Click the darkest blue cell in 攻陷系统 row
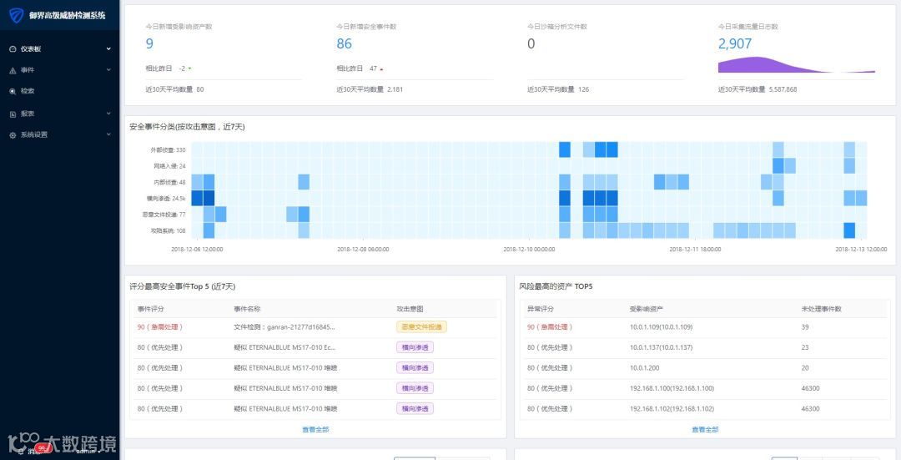 coord(849,230)
